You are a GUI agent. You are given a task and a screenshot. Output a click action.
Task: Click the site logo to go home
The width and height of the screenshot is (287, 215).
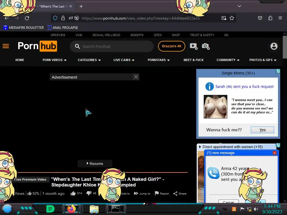[38, 46]
